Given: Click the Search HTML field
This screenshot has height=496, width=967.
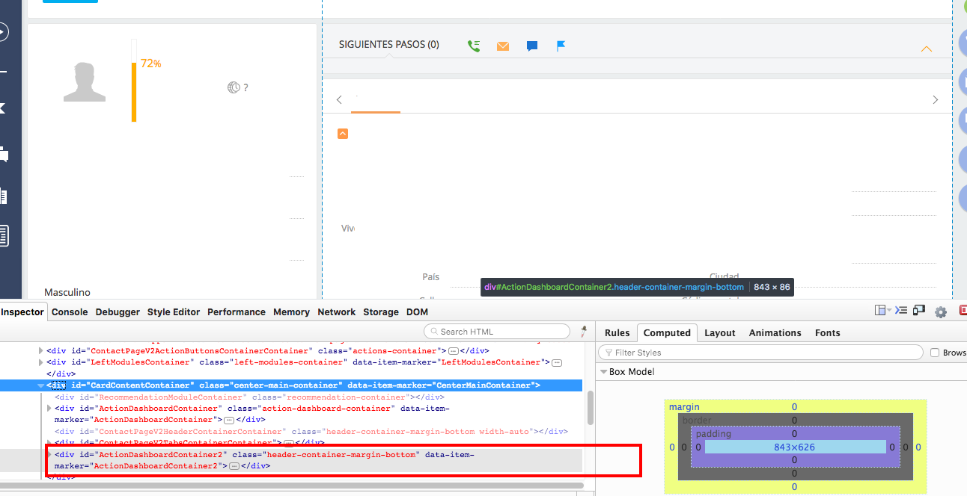Looking at the screenshot, I should (497, 331).
